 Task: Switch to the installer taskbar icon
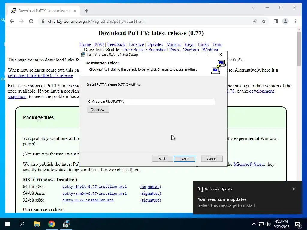coord(66,224)
